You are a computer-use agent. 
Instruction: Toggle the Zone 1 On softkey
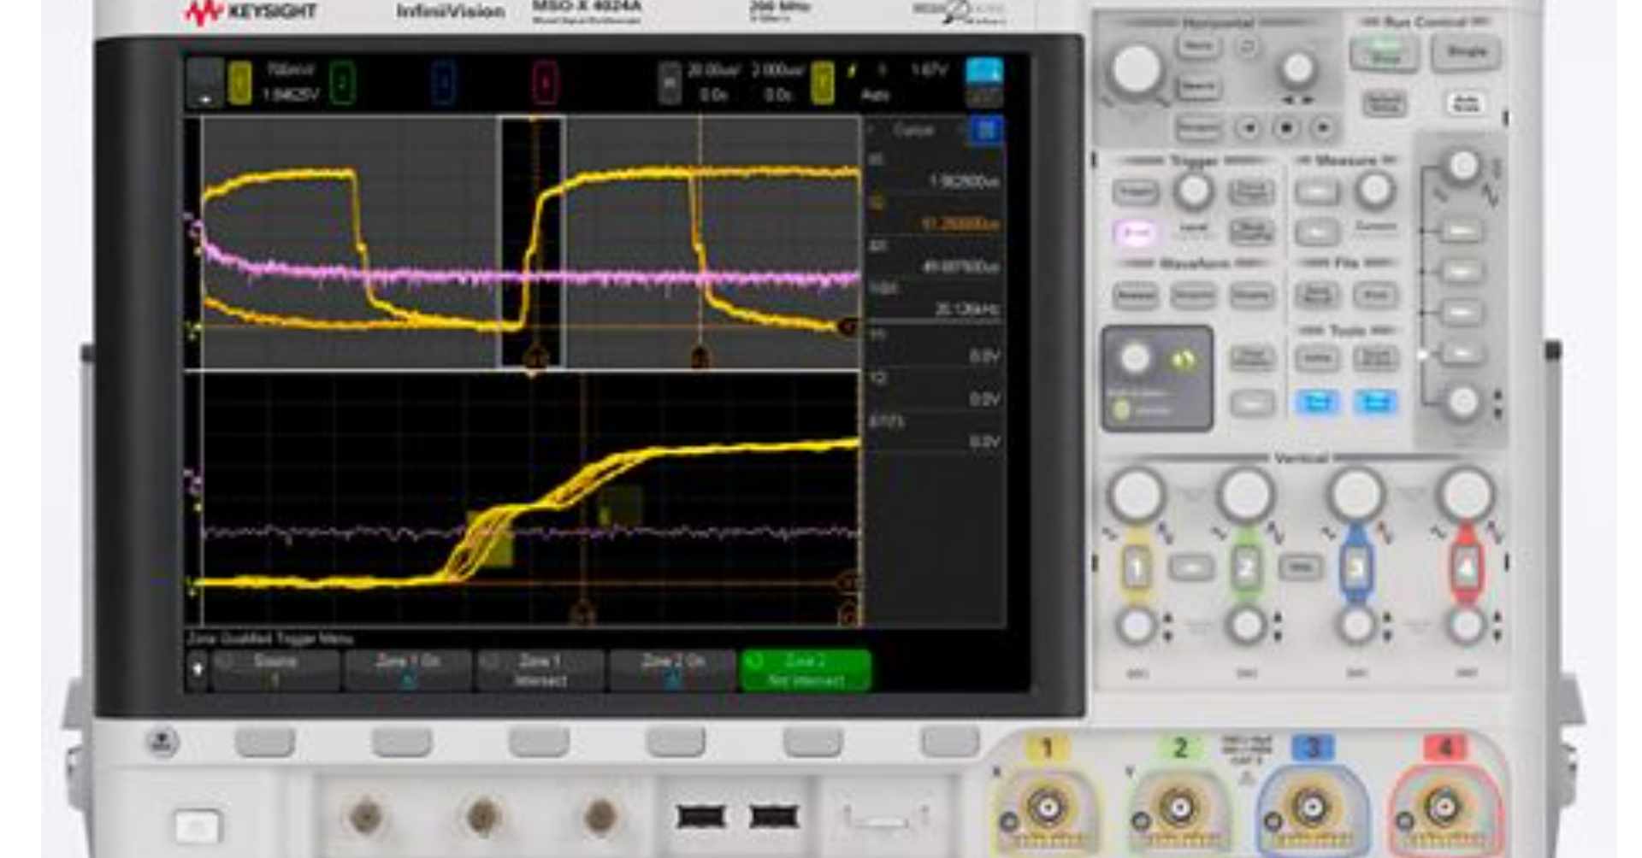(x=408, y=670)
